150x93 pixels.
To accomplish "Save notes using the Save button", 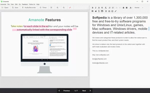I will tap(15, 7).
